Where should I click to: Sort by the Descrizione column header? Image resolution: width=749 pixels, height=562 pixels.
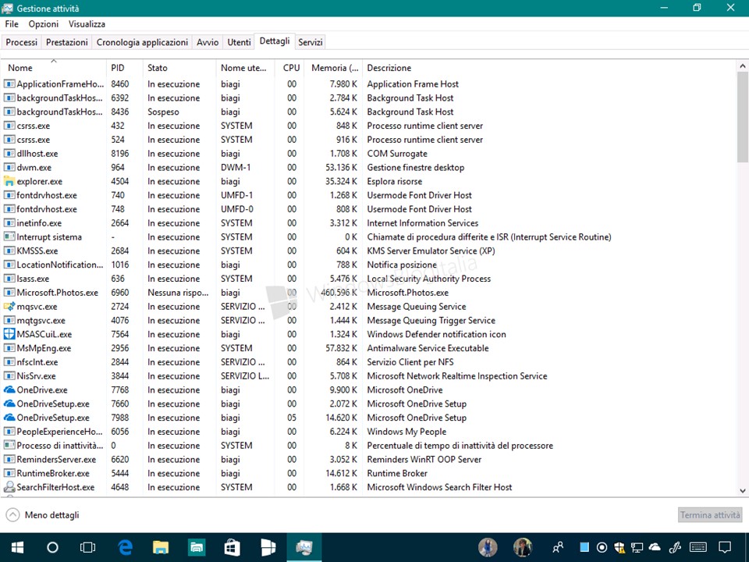tap(549, 68)
